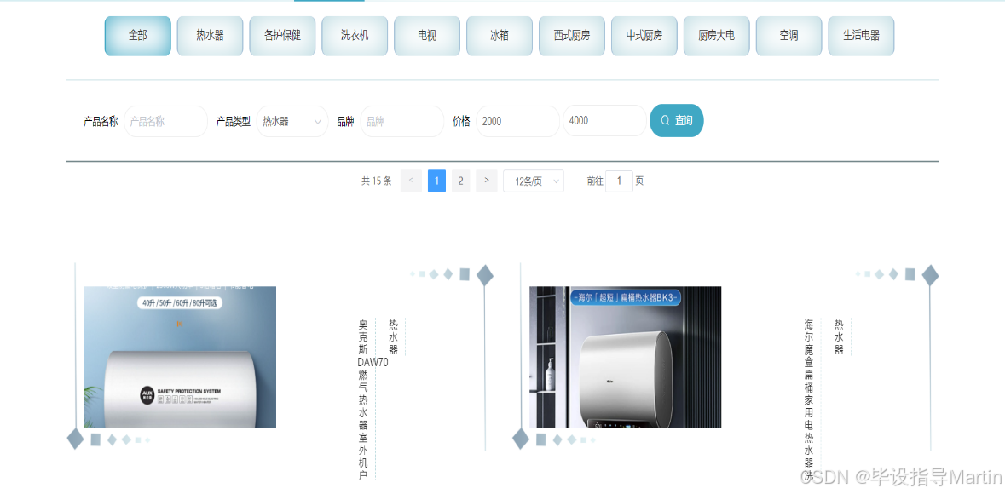Go to the previous page arrow
The height and width of the screenshot is (494, 1005).
point(411,181)
